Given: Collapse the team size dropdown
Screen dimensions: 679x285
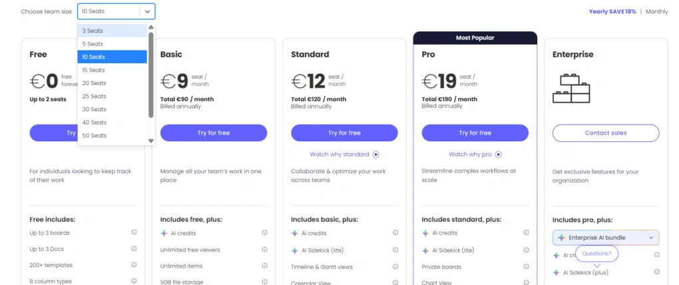Looking at the screenshot, I should pos(148,11).
